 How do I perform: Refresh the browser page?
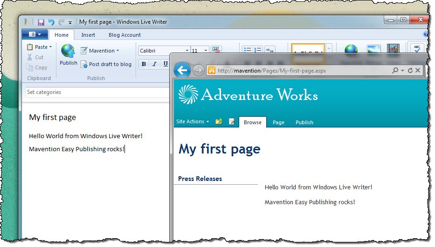pyautogui.click(x=410, y=70)
